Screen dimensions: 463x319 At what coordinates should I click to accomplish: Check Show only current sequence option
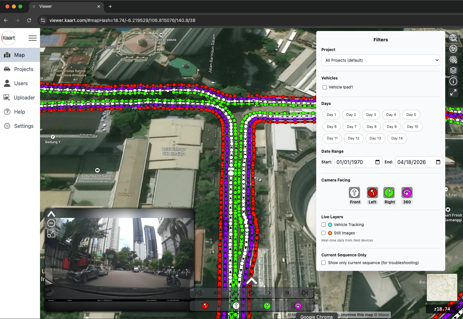point(323,262)
